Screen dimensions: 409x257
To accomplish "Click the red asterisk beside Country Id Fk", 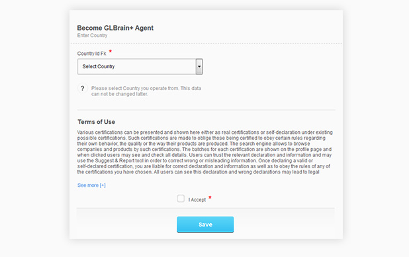I will [x=111, y=52].
